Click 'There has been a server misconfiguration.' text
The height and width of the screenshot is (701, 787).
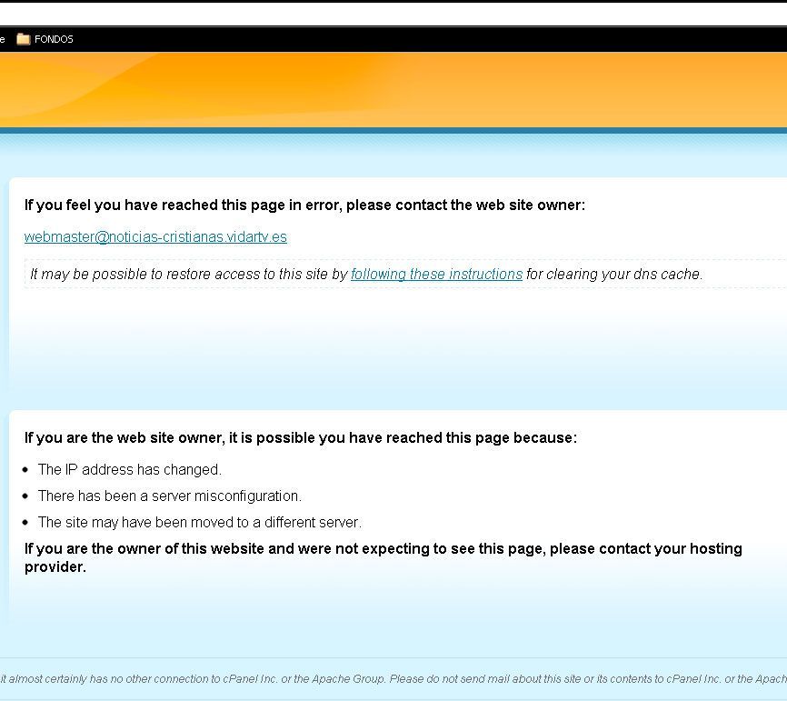point(170,496)
